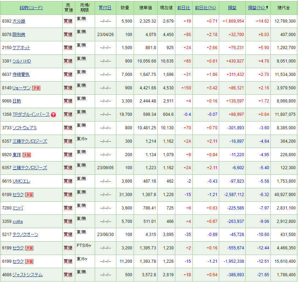Select the 買建 cell in the 阪和興 row

coord(68,35)
